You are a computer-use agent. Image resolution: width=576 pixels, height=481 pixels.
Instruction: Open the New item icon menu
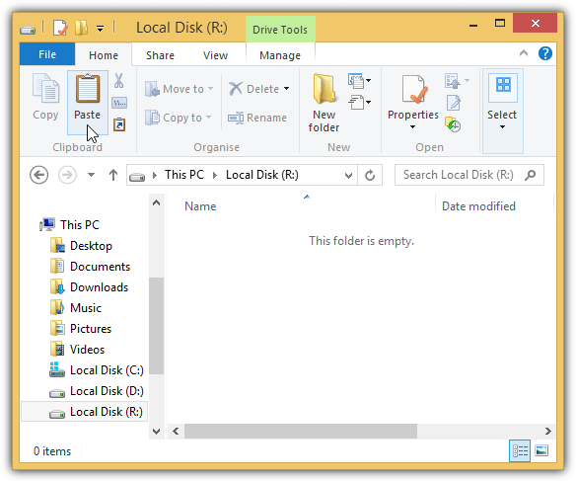pos(359,81)
